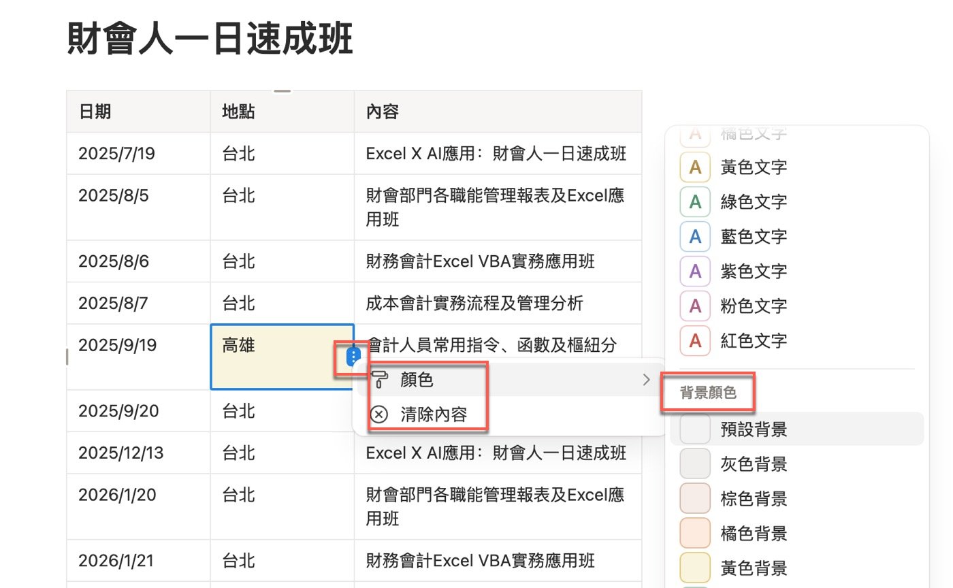The height and width of the screenshot is (588, 953).
Task: Click the paint roller icon beside 顏色
Action: (378, 380)
